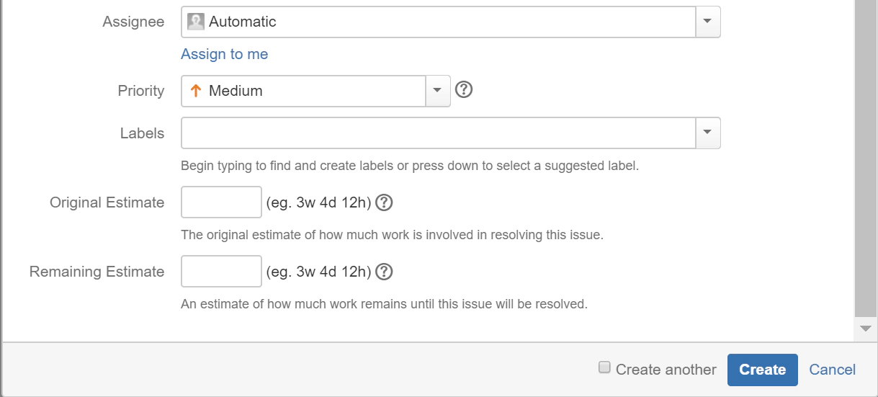Click the Original Estimate input box
878x397 pixels.
[221, 202]
